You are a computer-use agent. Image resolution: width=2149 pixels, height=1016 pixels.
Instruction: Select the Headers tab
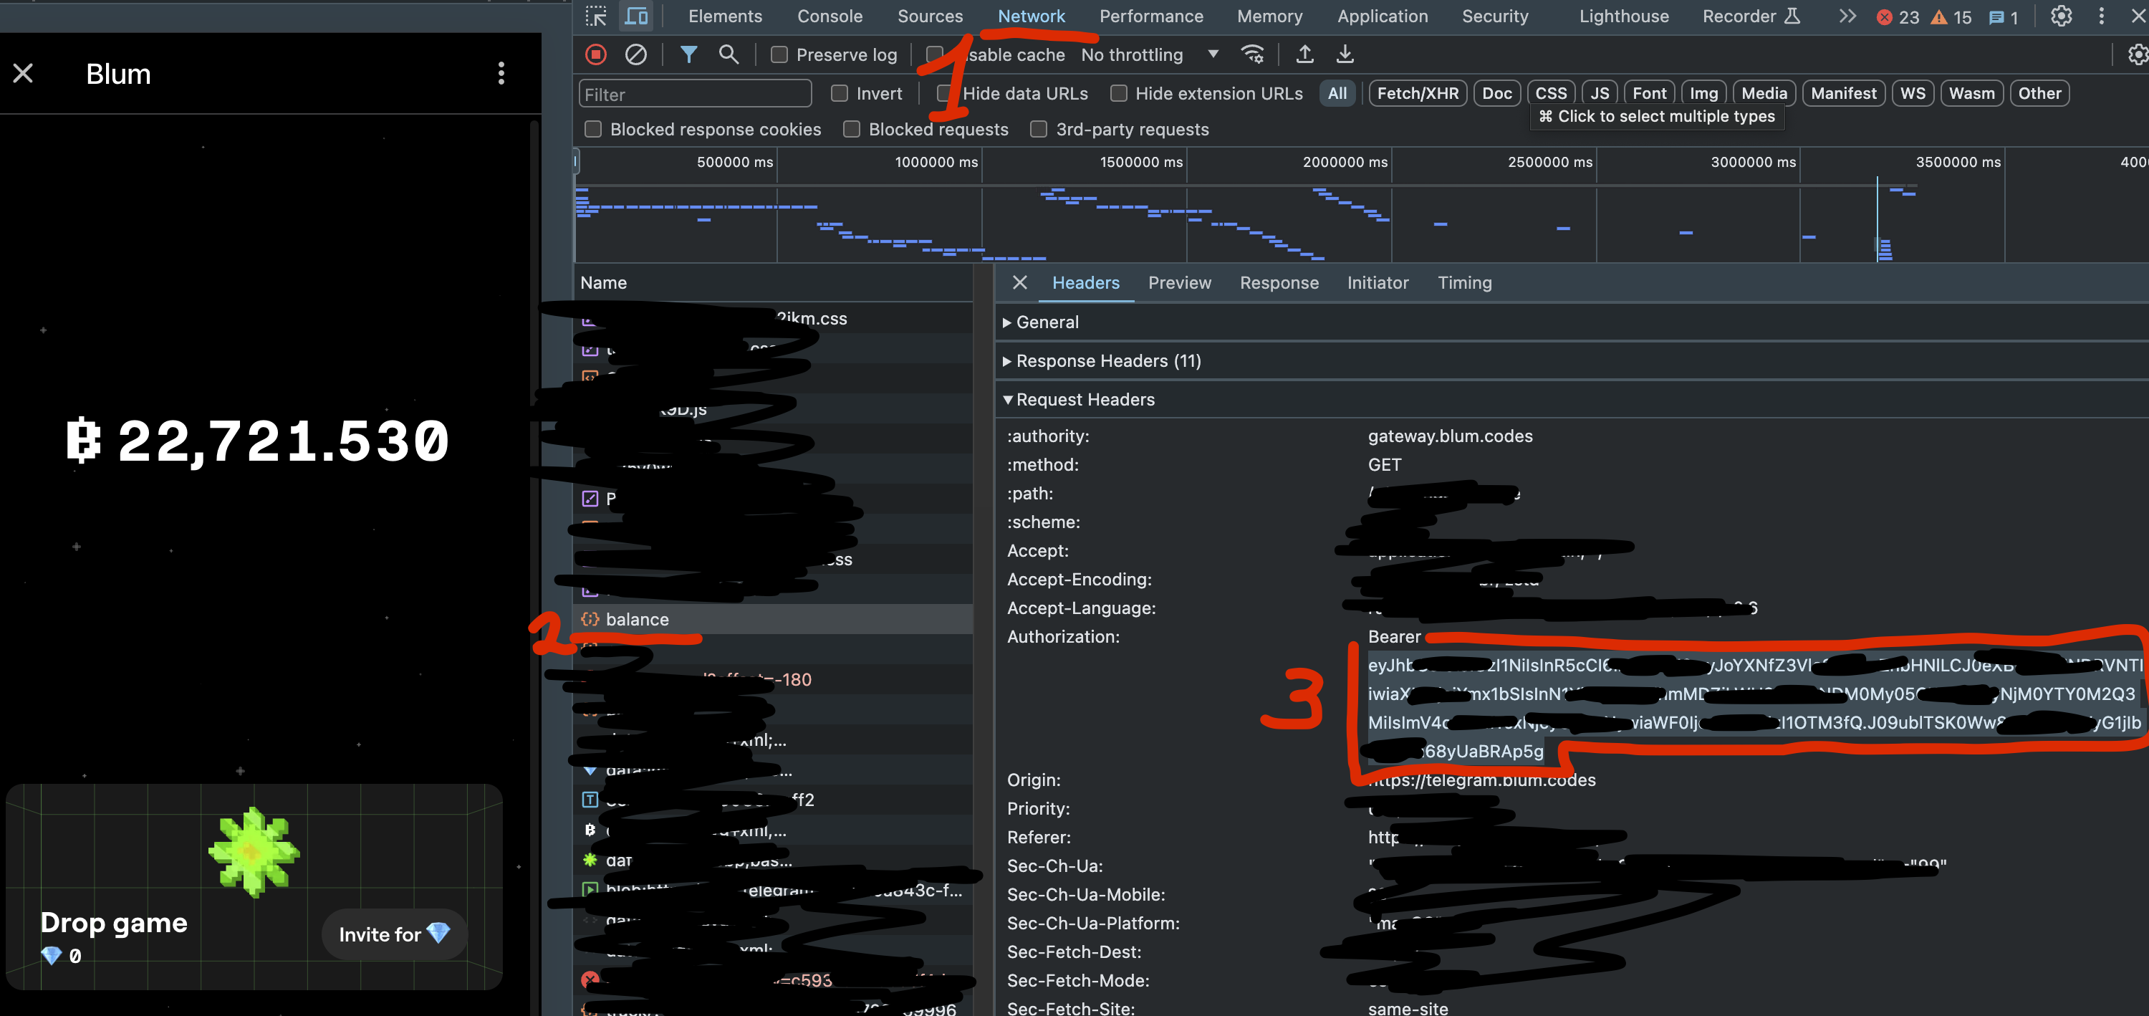pos(1085,283)
